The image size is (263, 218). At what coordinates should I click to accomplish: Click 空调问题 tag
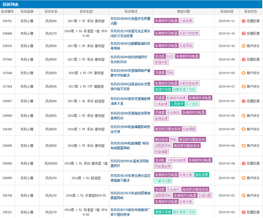coord(205,195)
